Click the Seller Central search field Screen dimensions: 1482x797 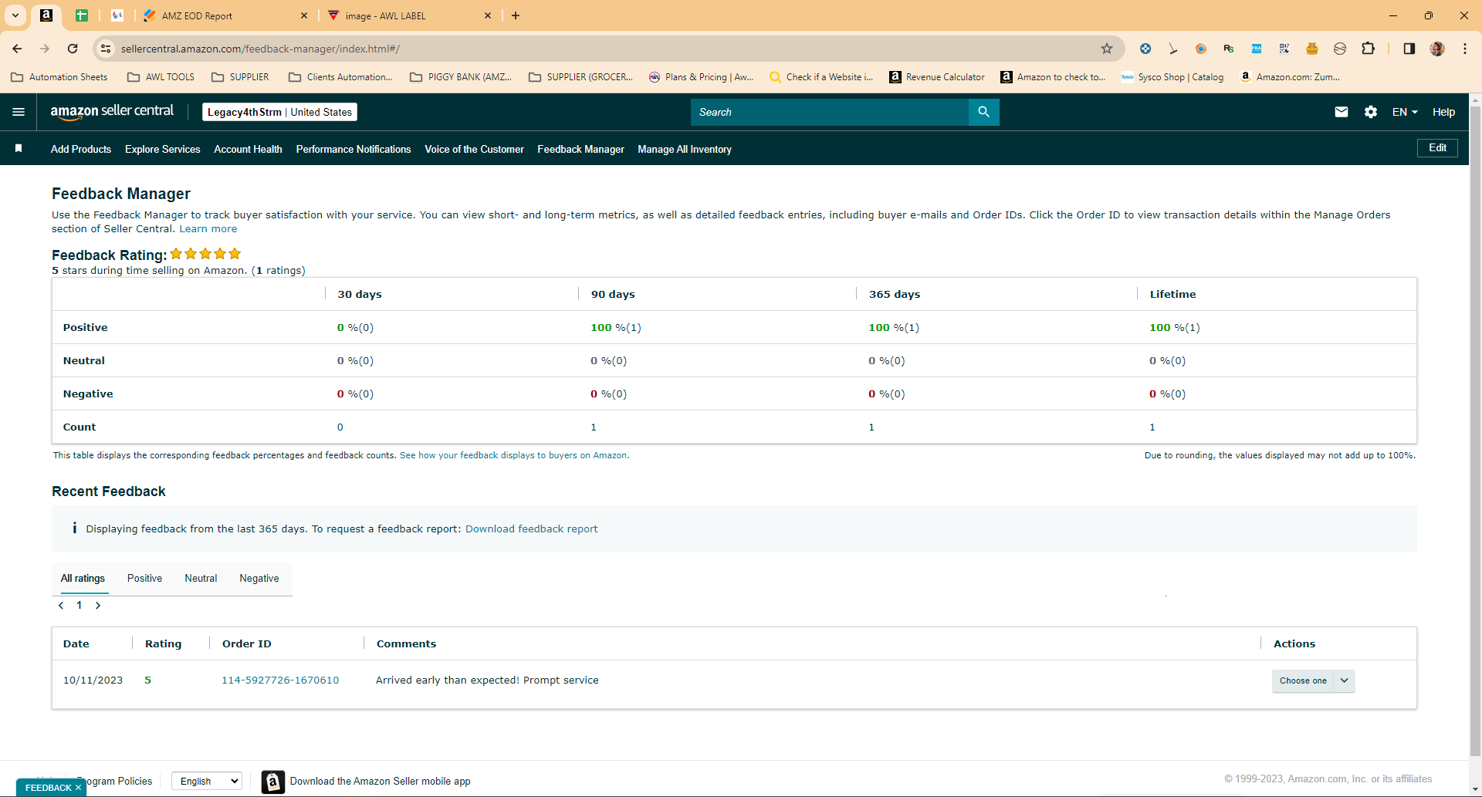[x=830, y=112]
